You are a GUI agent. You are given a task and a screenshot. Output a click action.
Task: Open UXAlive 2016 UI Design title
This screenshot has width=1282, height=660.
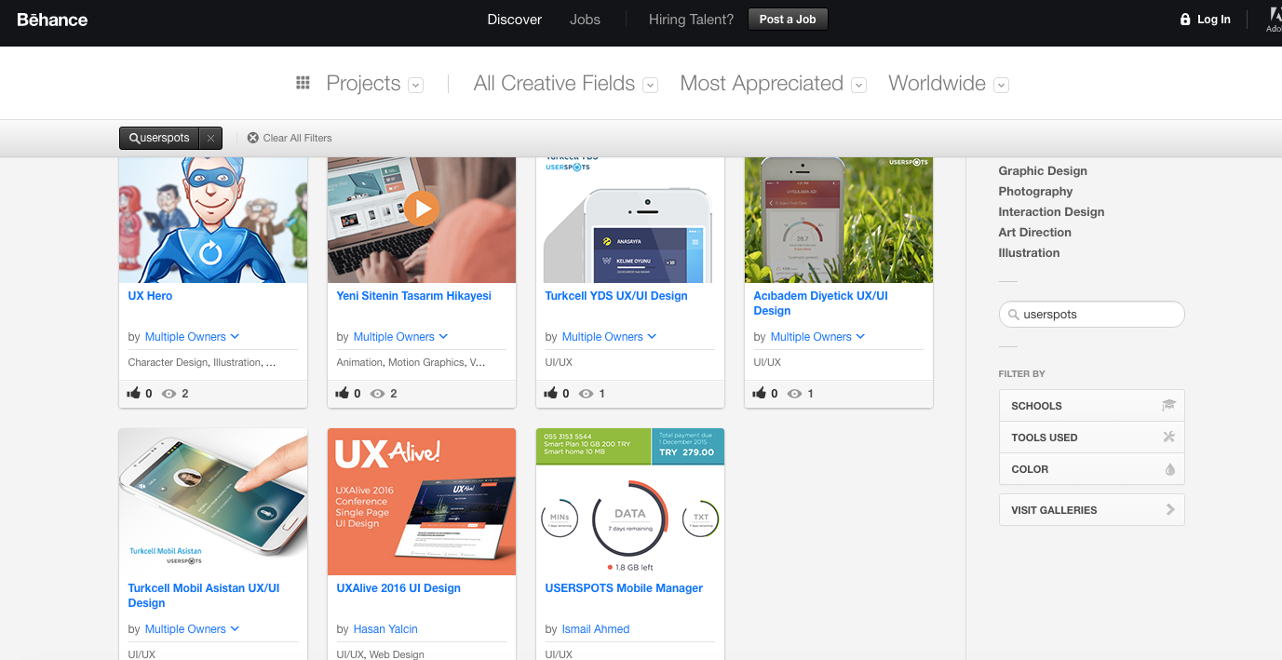pos(398,588)
